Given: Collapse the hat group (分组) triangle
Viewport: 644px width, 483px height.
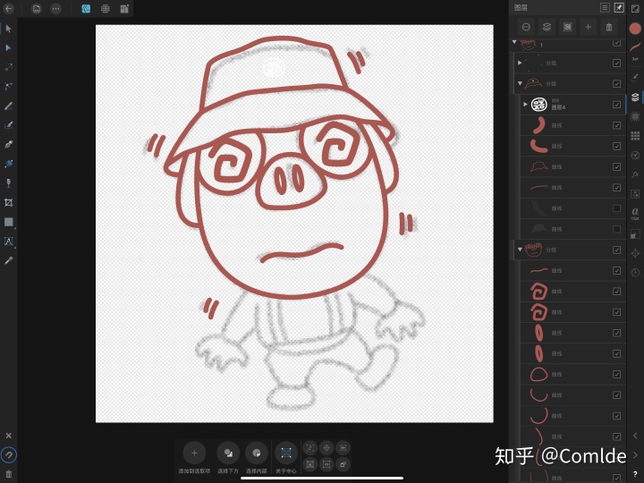Looking at the screenshot, I should (x=520, y=83).
